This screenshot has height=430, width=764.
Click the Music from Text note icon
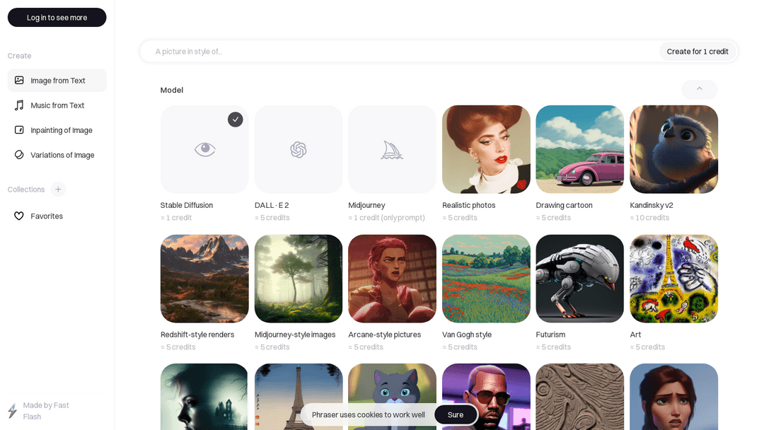point(19,105)
